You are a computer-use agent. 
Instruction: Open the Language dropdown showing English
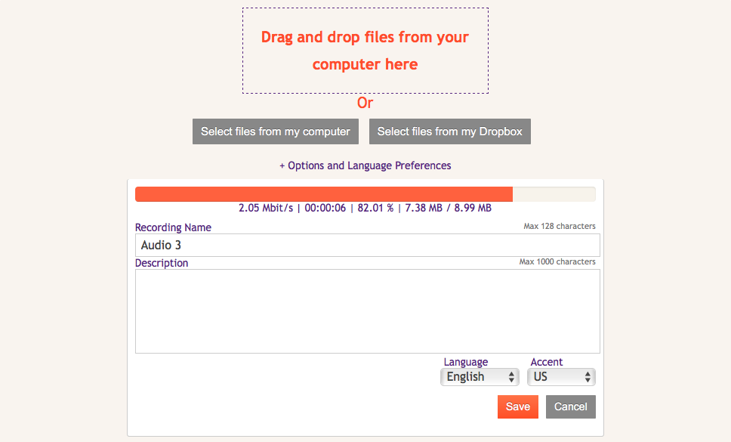[x=480, y=376]
